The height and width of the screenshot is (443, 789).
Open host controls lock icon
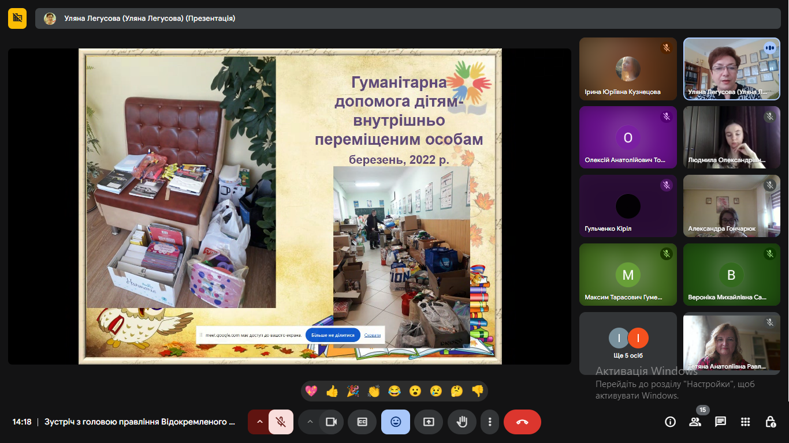pos(771,422)
